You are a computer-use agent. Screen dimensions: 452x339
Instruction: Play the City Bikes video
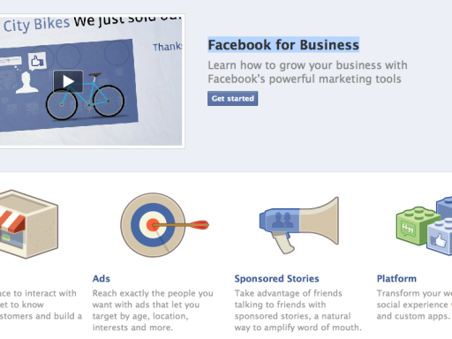click(68, 81)
